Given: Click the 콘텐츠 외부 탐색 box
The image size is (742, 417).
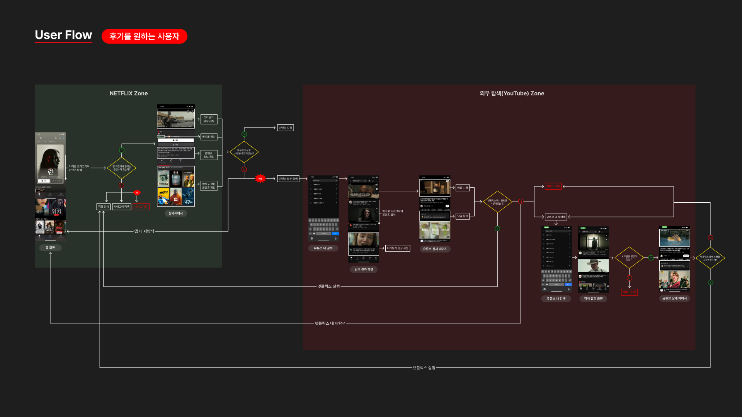Looking at the screenshot, I should pyautogui.click(x=288, y=179).
